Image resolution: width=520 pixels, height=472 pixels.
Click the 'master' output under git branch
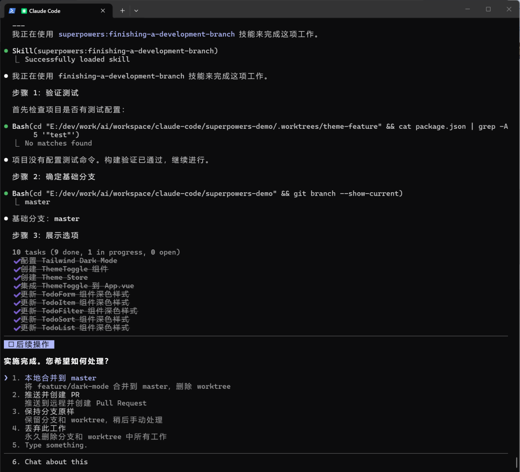(37, 202)
